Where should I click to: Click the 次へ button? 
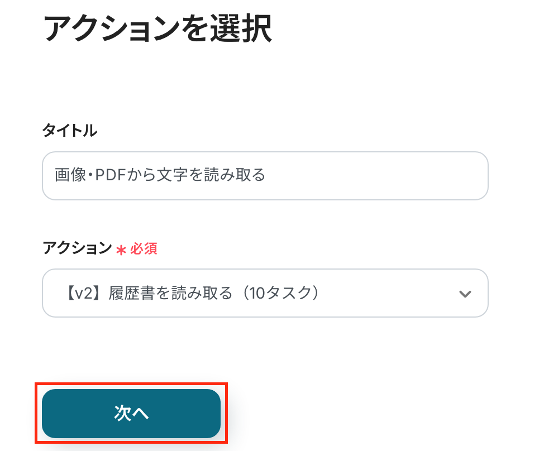click(131, 414)
